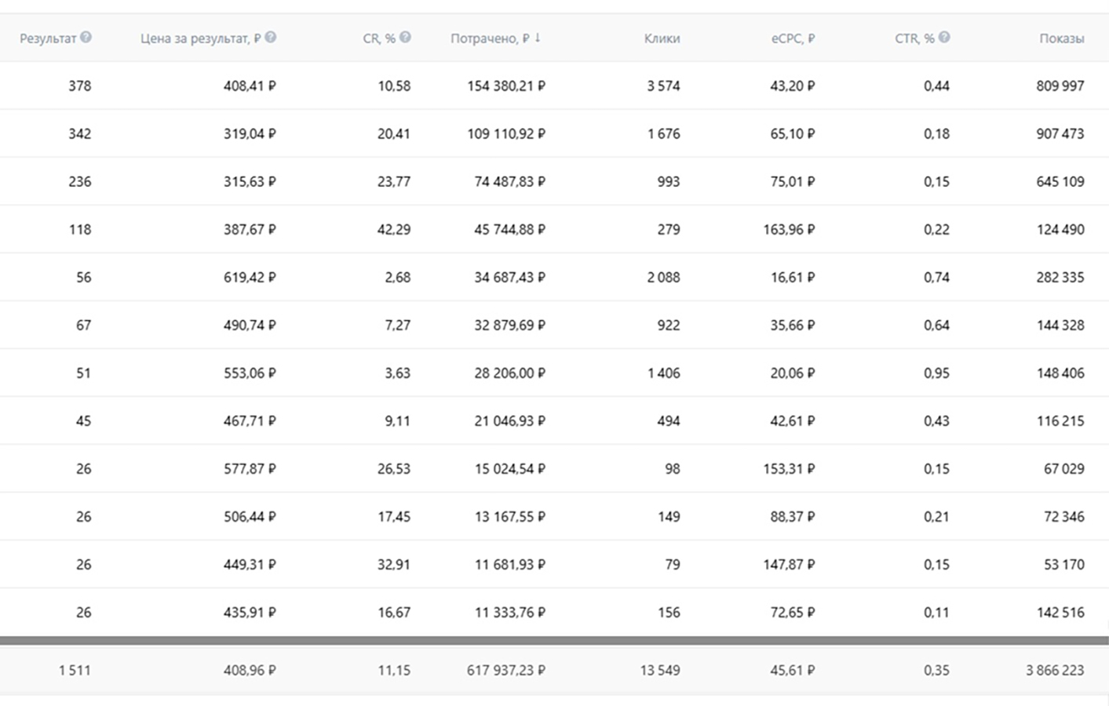Toggle sort arrow beside Потрачено column

(538, 38)
